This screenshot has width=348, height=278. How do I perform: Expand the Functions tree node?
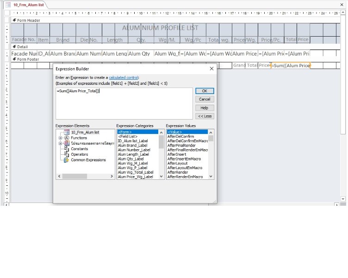(x=60, y=138)
